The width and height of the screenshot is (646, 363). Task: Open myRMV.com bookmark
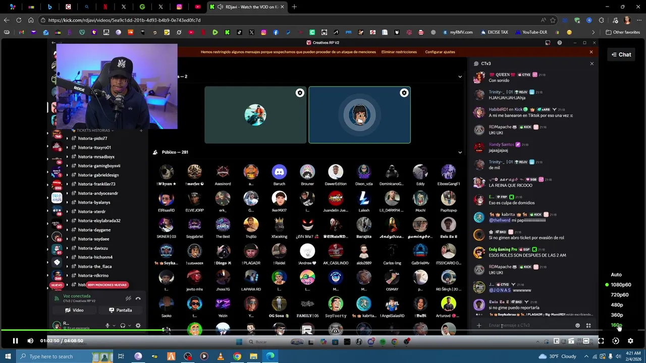(x=458, y=32)
